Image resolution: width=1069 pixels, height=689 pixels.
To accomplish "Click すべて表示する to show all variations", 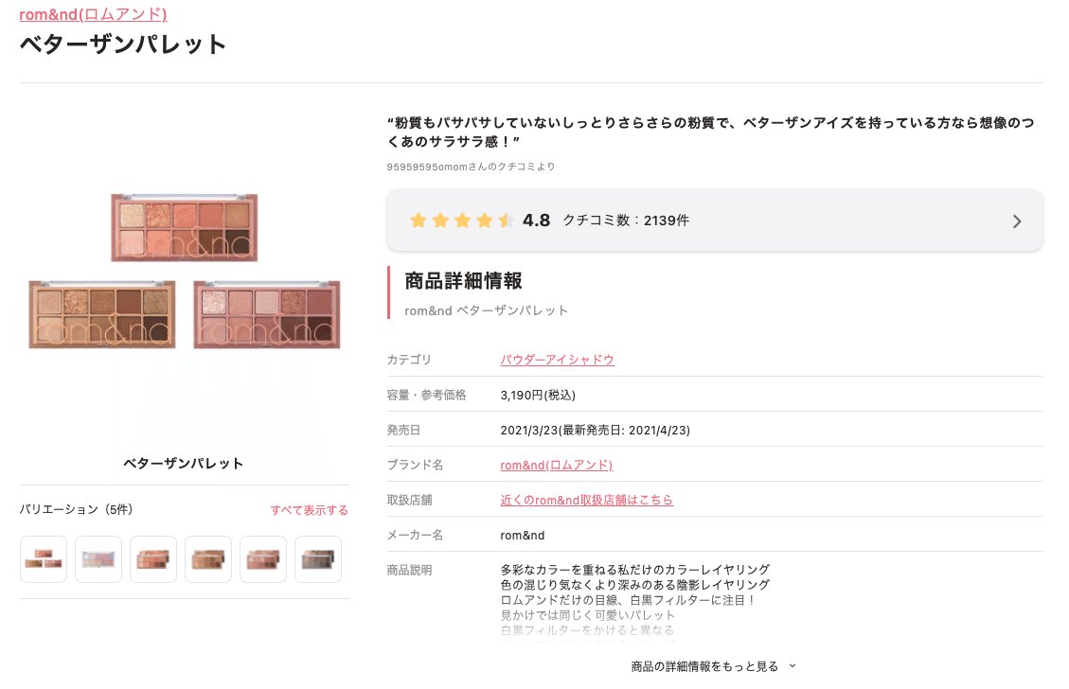I will (309, 510).
